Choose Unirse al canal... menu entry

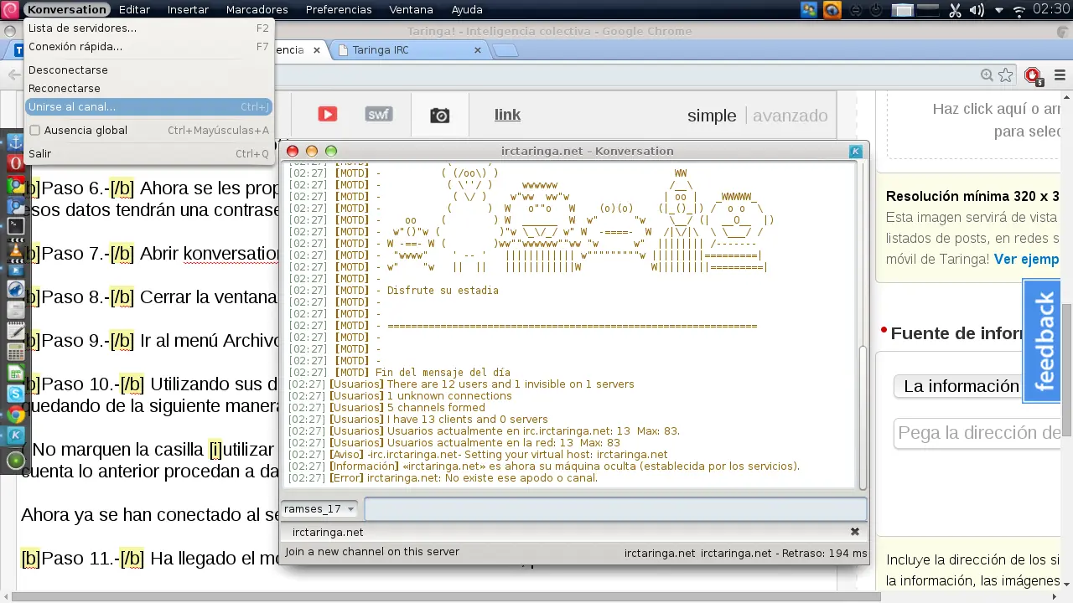point(148,107)
